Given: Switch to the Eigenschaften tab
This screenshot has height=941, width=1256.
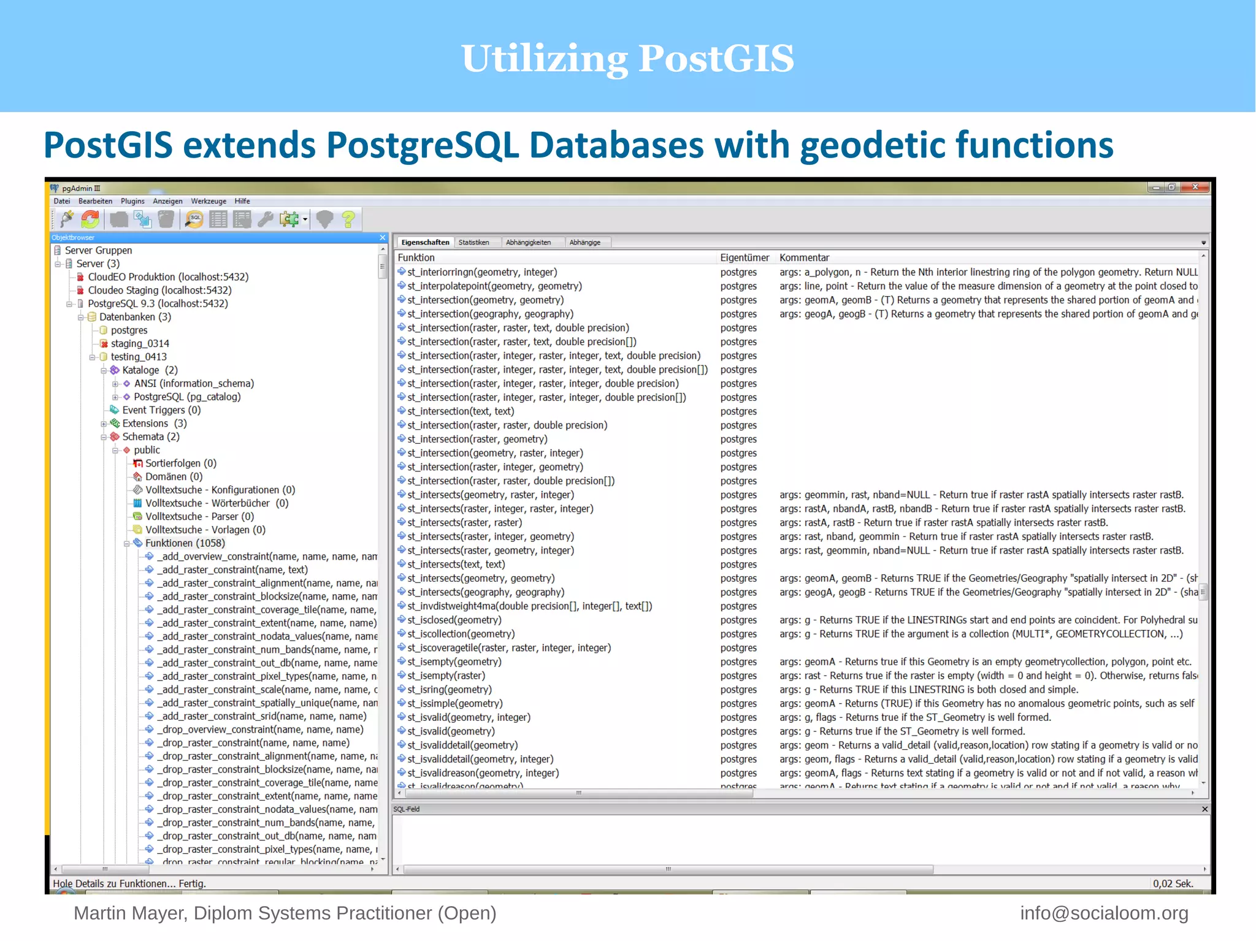Looking at the screenshot, I should (425, 242).
